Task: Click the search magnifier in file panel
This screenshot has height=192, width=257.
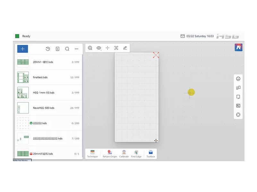Action: coord(67,49)
